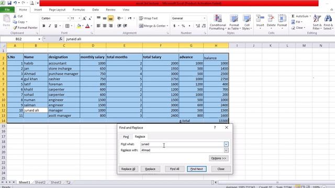Screen dimensions: 335x188
Task: Click the Replace button in dialog
Action: [150, 169]
